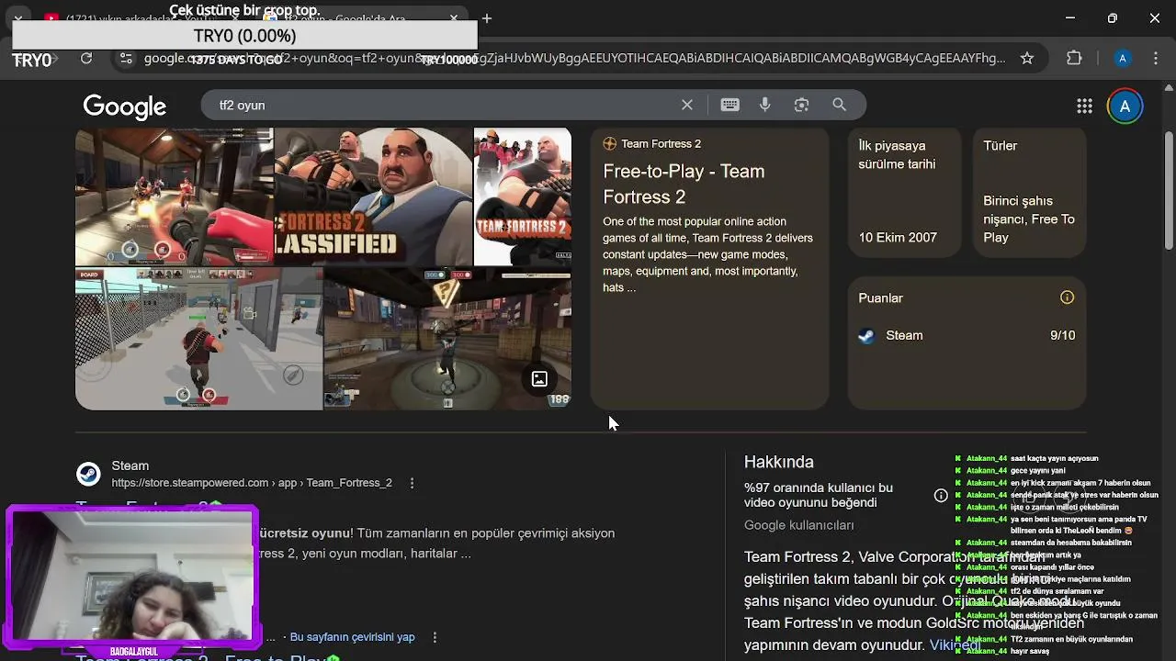Click the Google logo
Image resolution: width=1176 pixels, height=661 pixels.
(124, 106)
